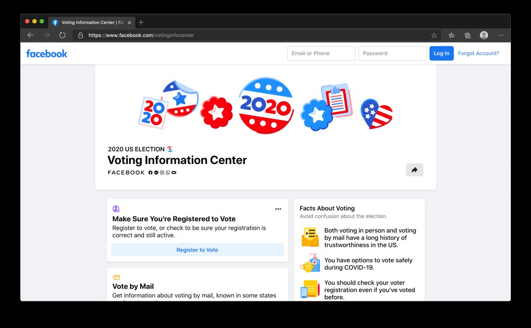Click the Oculus icon beside FACEBOOK wordmark
Viewport: 531px width, 328px height.
(174, 172)
